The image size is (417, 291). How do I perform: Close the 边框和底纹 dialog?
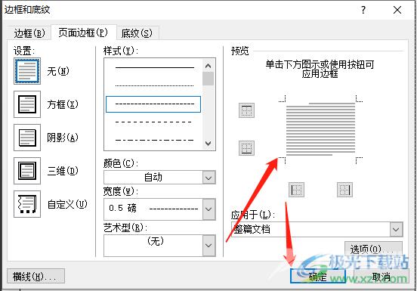pos(397,10)
